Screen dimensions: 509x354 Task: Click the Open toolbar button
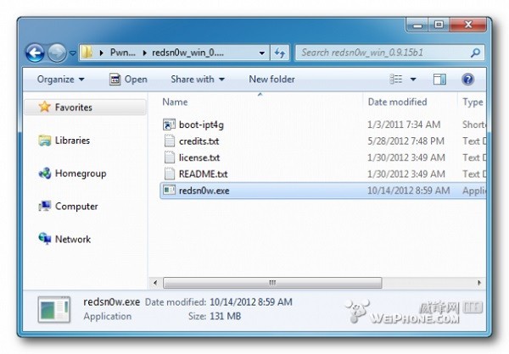pos(128,80)
